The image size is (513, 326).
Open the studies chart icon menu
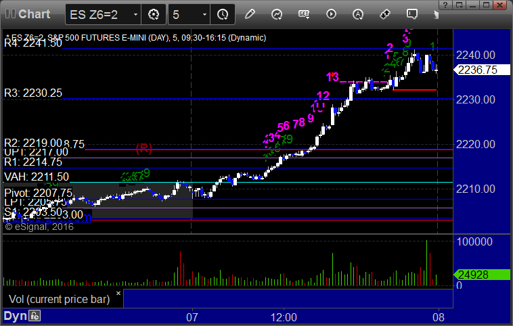(277, 14)
